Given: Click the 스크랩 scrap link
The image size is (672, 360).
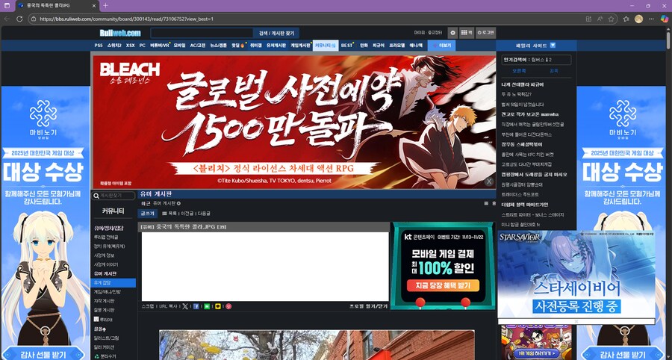Looking at the screenshot, I should [147, 306].
